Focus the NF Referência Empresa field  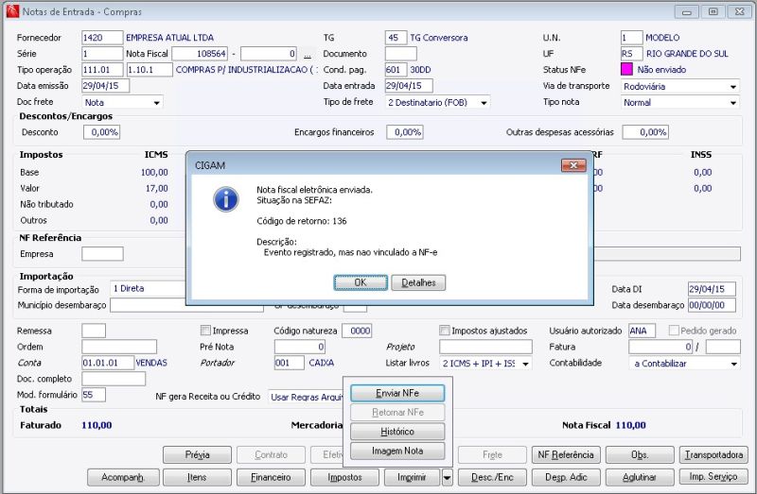pos(102,254)
